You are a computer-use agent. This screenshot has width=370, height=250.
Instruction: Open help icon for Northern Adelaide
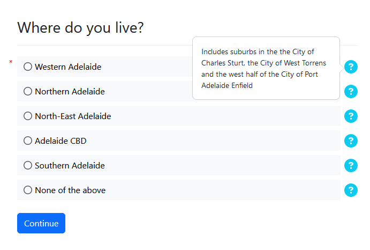click(x=350, y=92)
